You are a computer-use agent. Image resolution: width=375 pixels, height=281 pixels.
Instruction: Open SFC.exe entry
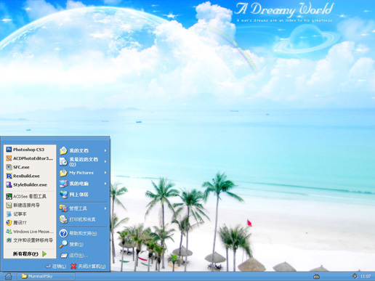(x=30, y=167)
